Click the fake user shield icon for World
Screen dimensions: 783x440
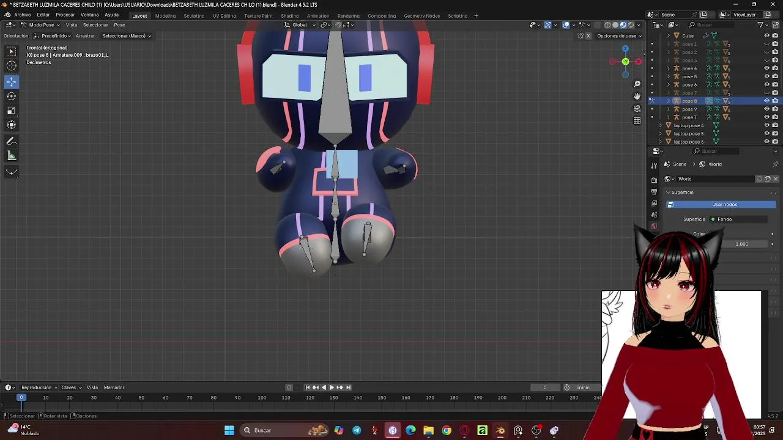click(x=759, y=179)
